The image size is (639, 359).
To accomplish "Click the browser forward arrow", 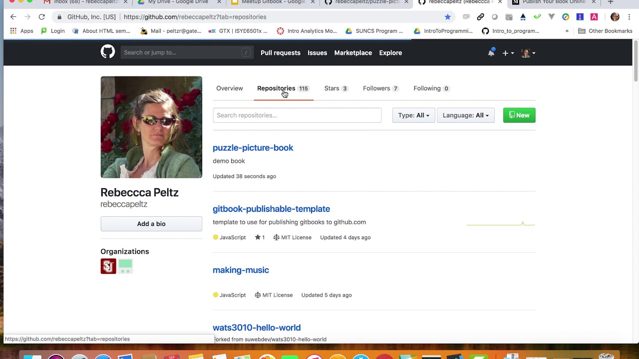I will 28,17.
